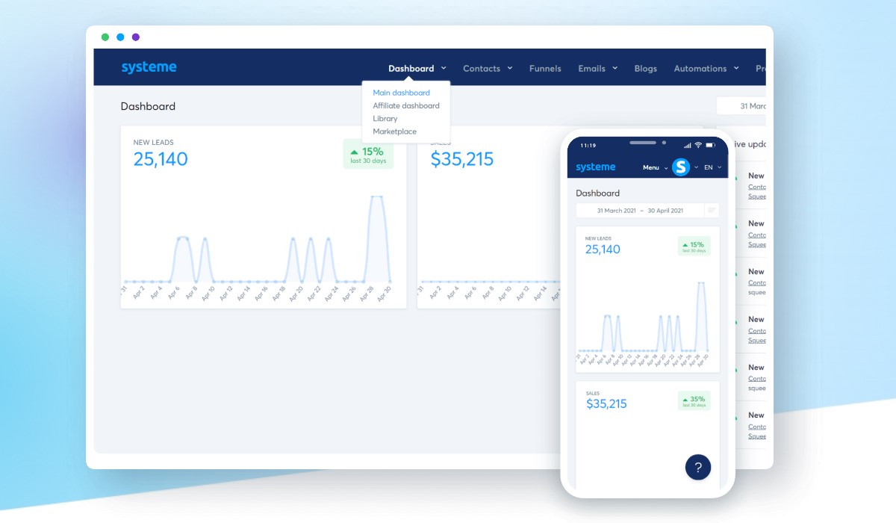Select Main dashboard from the dropdown
The image size is (896, 523).
tap(401, 93)
